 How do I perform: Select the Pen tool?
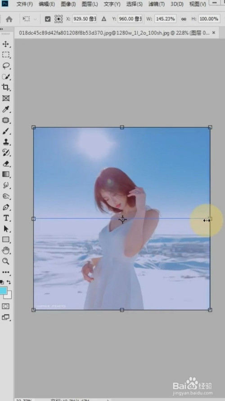point(5,207)
